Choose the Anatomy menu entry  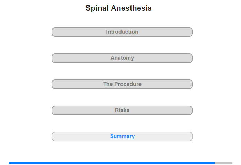coord(122,58)
